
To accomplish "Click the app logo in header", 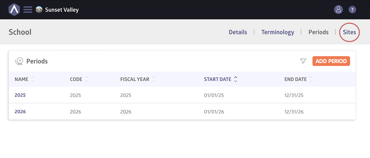I will pyautogui.click(x=14, y=10).
